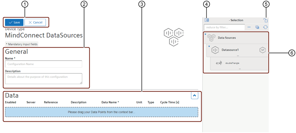
Task: Select the doubleTriangle data point
Action: (x=239, y=63)
